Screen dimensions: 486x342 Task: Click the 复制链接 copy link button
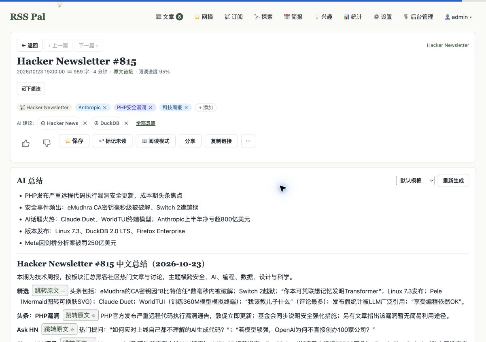coord(221,141)
